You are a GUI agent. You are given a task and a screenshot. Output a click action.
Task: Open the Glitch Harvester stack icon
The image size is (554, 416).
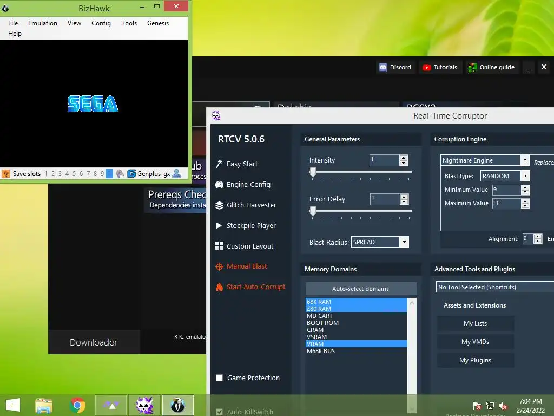219,205
